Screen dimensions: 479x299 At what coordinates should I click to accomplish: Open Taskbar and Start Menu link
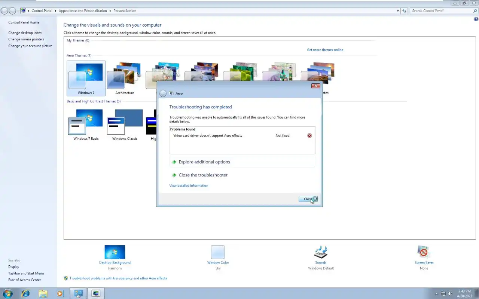tap(26, 273)
